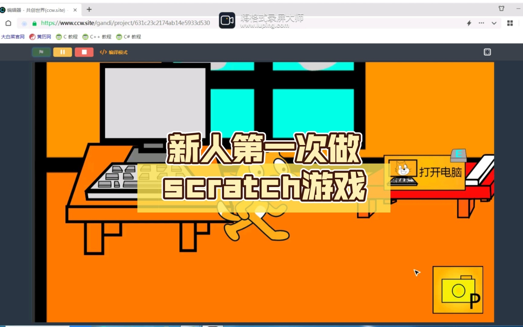Visit the 黄历网 bookmark
The image size is (523, 327).
pos(40,37)
